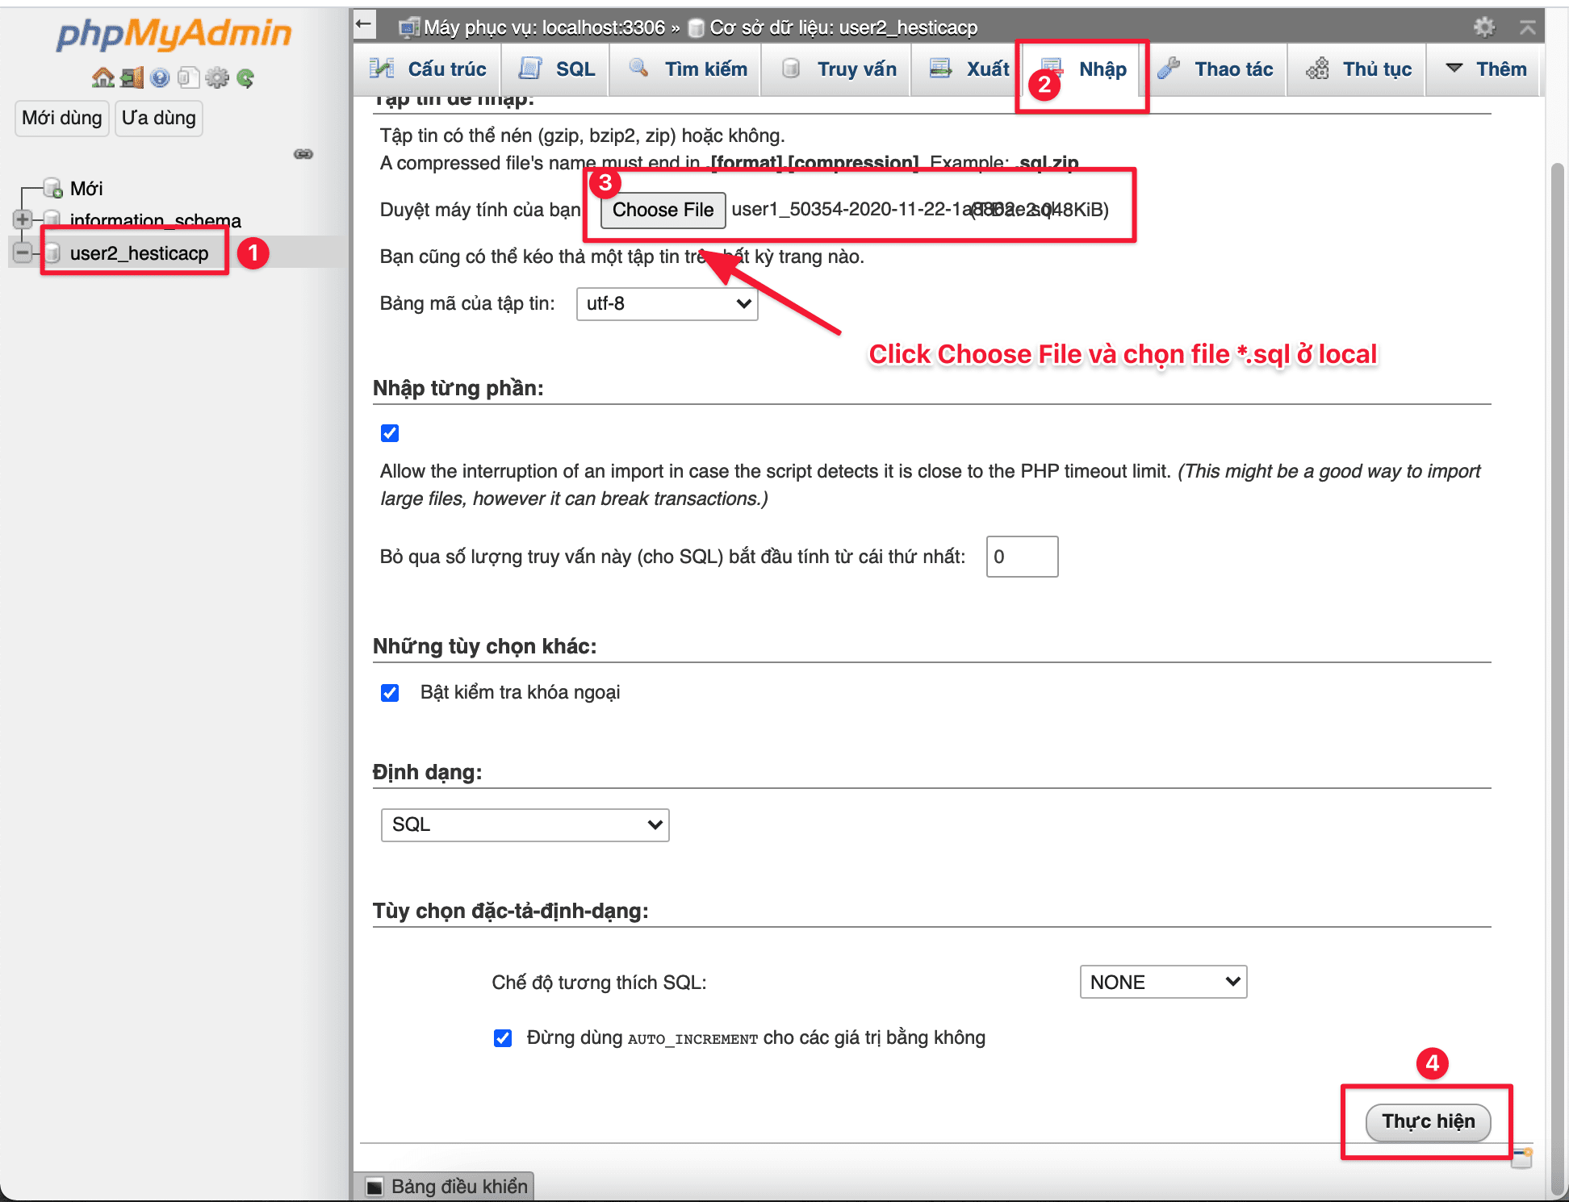Viewport: 1569px width, 1202px height.
Task: Open the SQL format dropdown
Action: (x=525, y=824)
